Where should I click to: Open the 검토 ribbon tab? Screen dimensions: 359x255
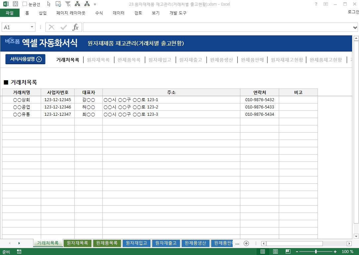pyautogui.click(x=138, y=13)
